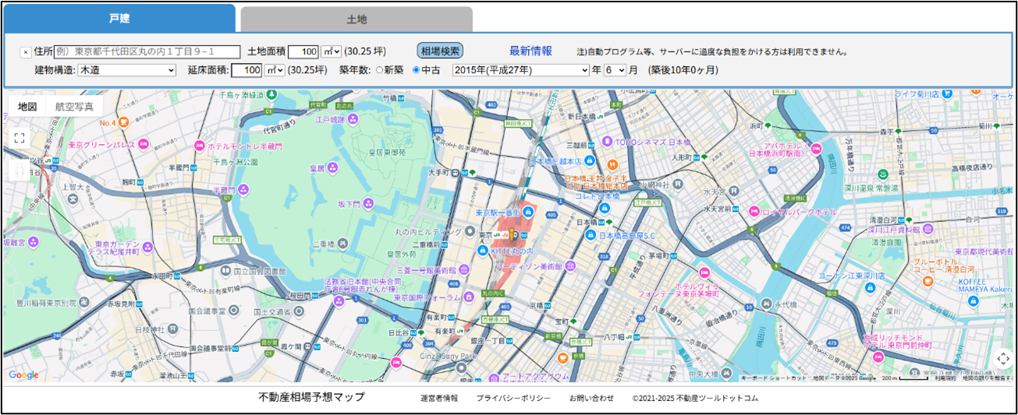Screen dimensions: 1018x415
Task: Toggle fullscreen map view icon
Action: pos(20,139)
